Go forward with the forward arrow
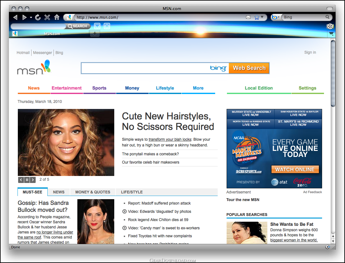 pyautogui.click(x=25, y=17)
